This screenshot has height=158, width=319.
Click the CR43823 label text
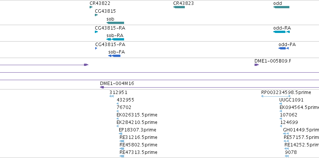point(184,3)
